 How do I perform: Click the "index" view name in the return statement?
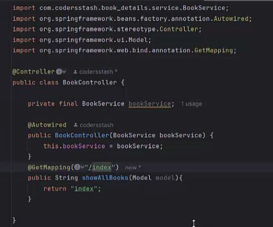[84, 188]
